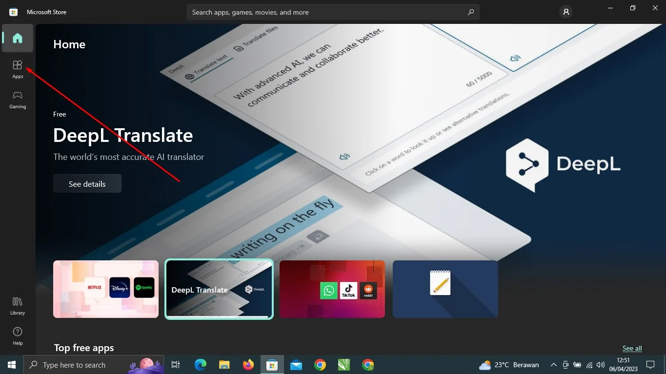
Task: Click the See details button
Action: (87, 184)
